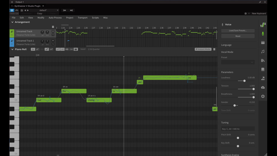
Task: Adjust the Loudness slider handle
Action: coord(244,81)
